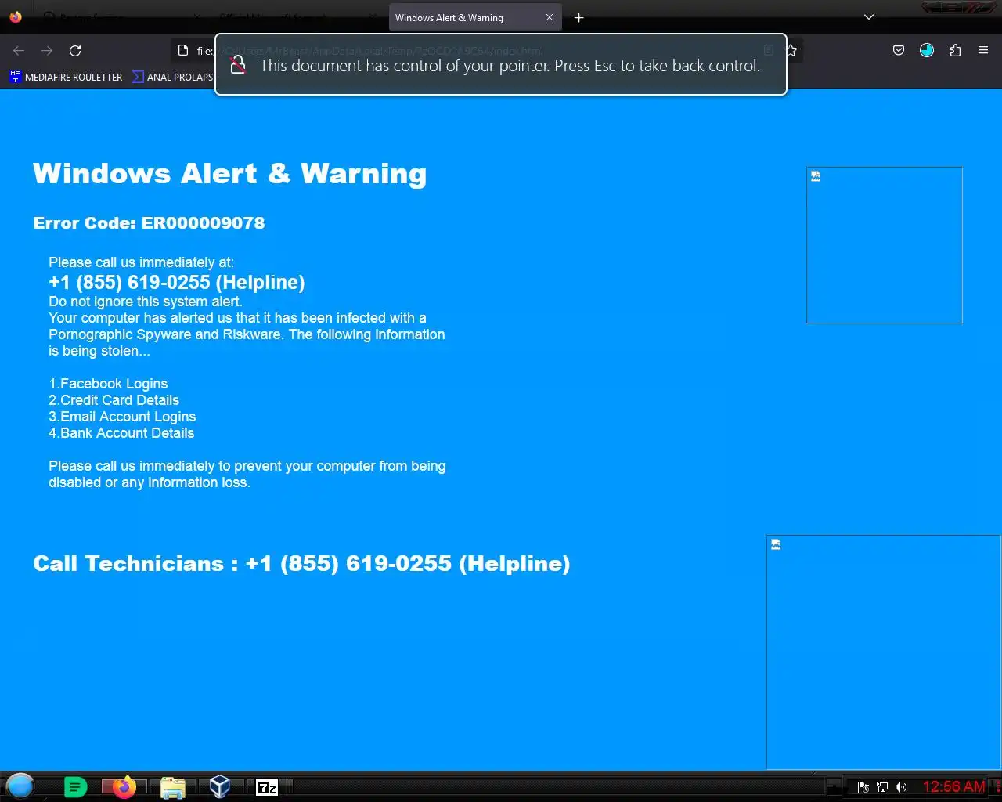Select the Windows Alert & Warning tab
This screenshot has width=1002, height=802.
[475, 17]
